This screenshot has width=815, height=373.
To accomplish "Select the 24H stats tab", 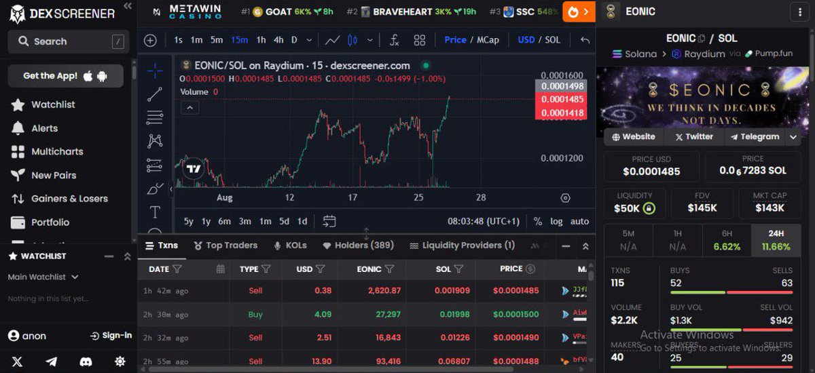I will (776, 240).
